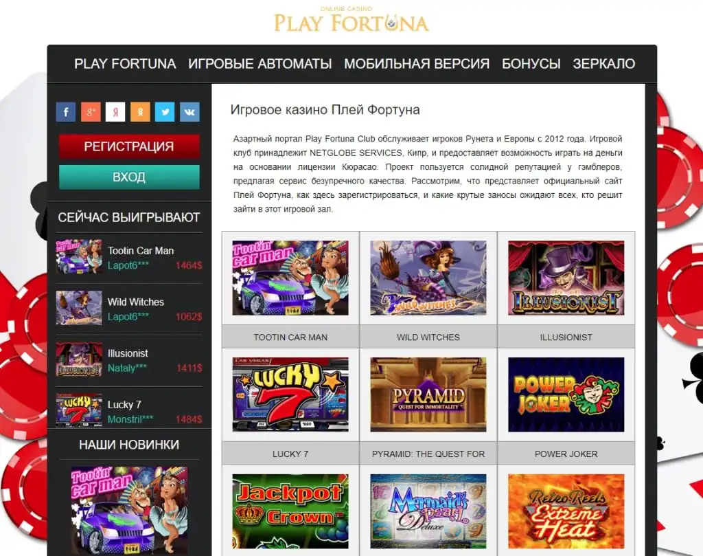Share on Twitter via bird icon
Screen dimensions: 703x556
pos(165,112)
